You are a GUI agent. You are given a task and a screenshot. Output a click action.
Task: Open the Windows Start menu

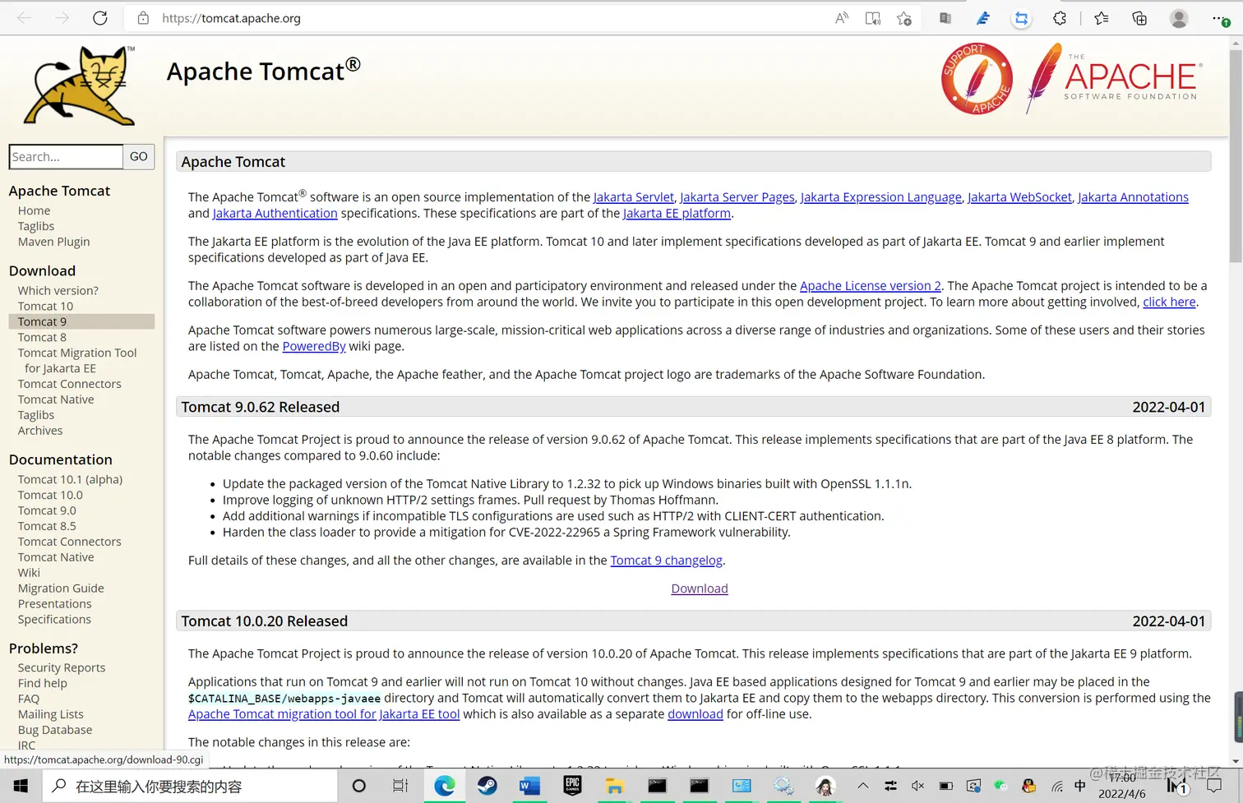point(21,787)
